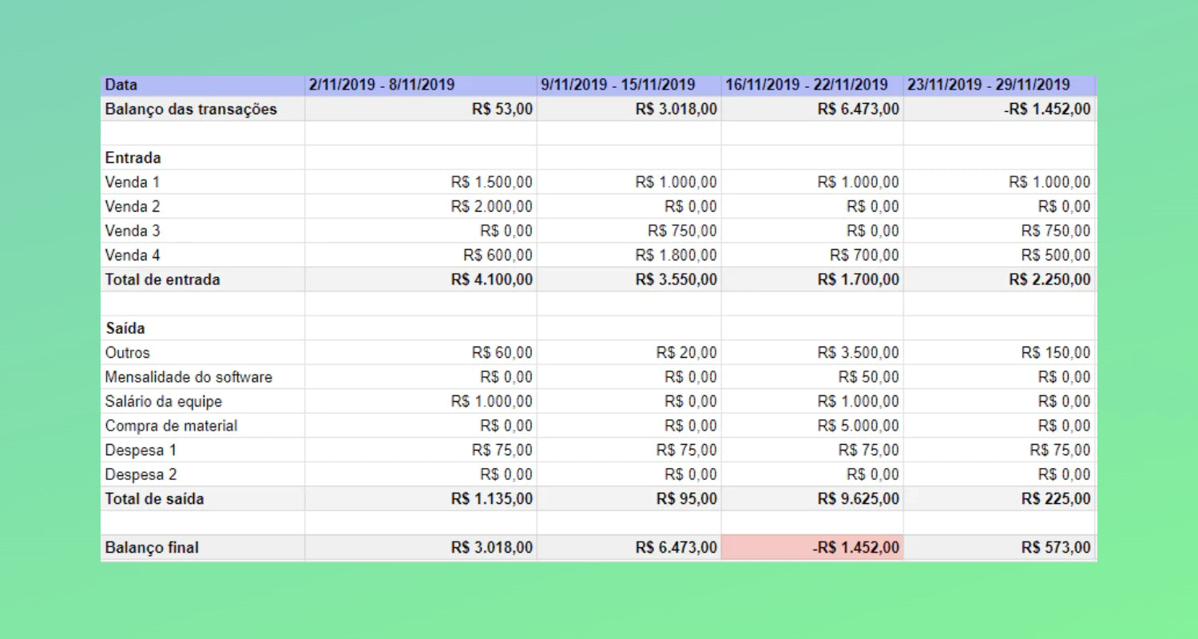Select the 'Mensalidade do software' row label

pos(203,377)
